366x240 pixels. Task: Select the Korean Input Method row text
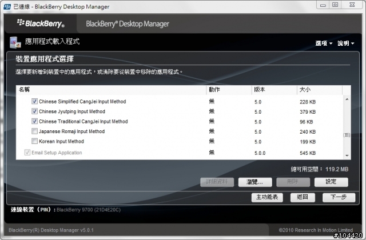(61, 141)
